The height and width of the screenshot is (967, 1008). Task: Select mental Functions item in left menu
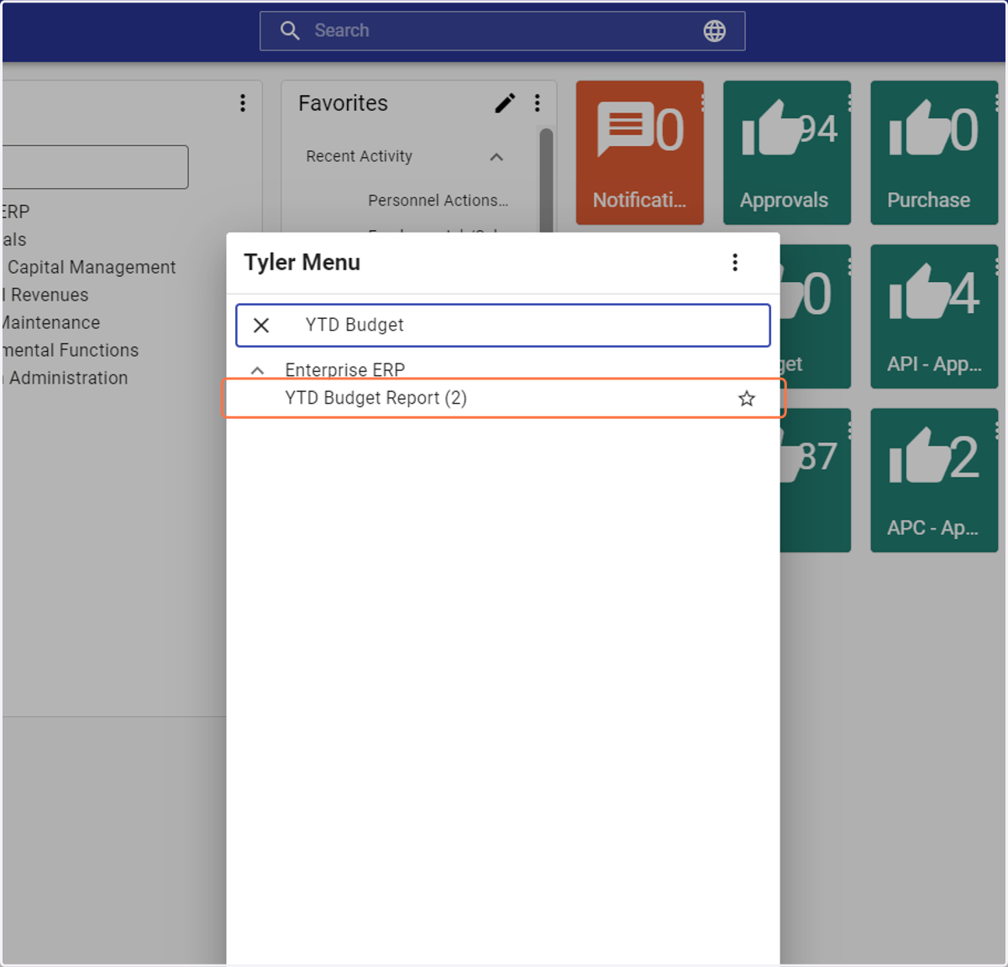(71, 351)
